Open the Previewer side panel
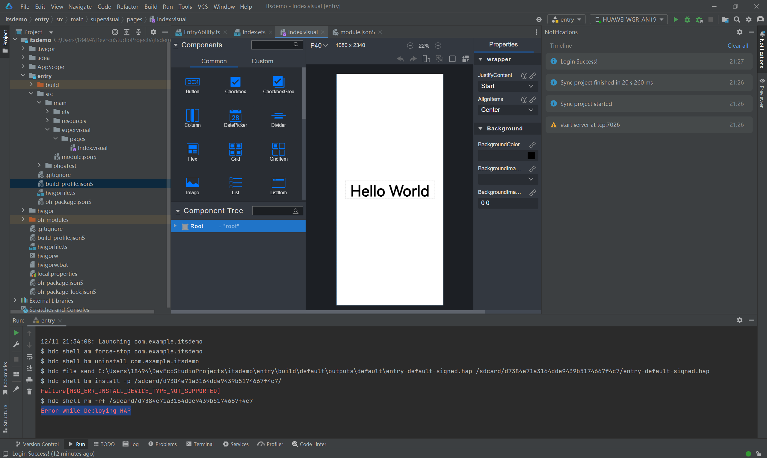767x458 pixels. tap(762, 93)
